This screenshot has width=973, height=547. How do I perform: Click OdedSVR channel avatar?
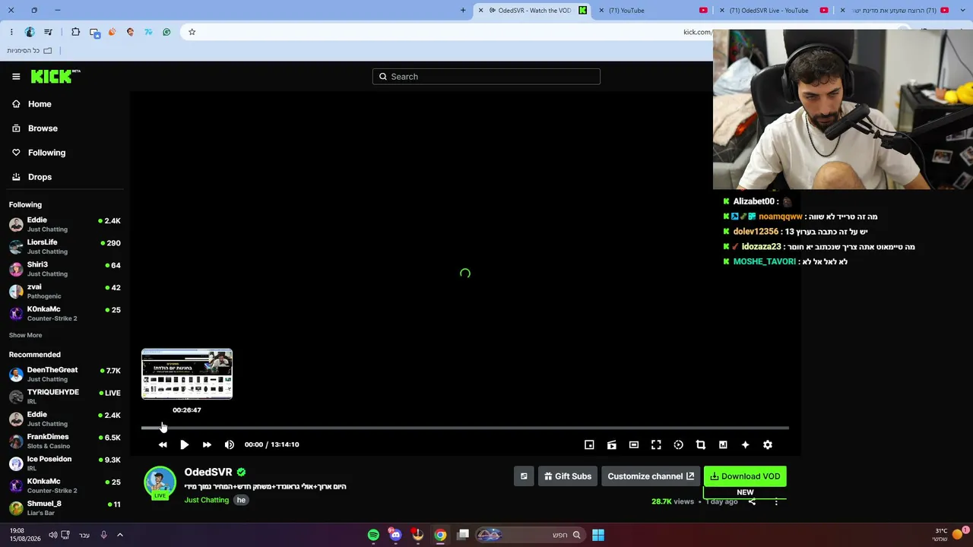[x=160, y=483]
